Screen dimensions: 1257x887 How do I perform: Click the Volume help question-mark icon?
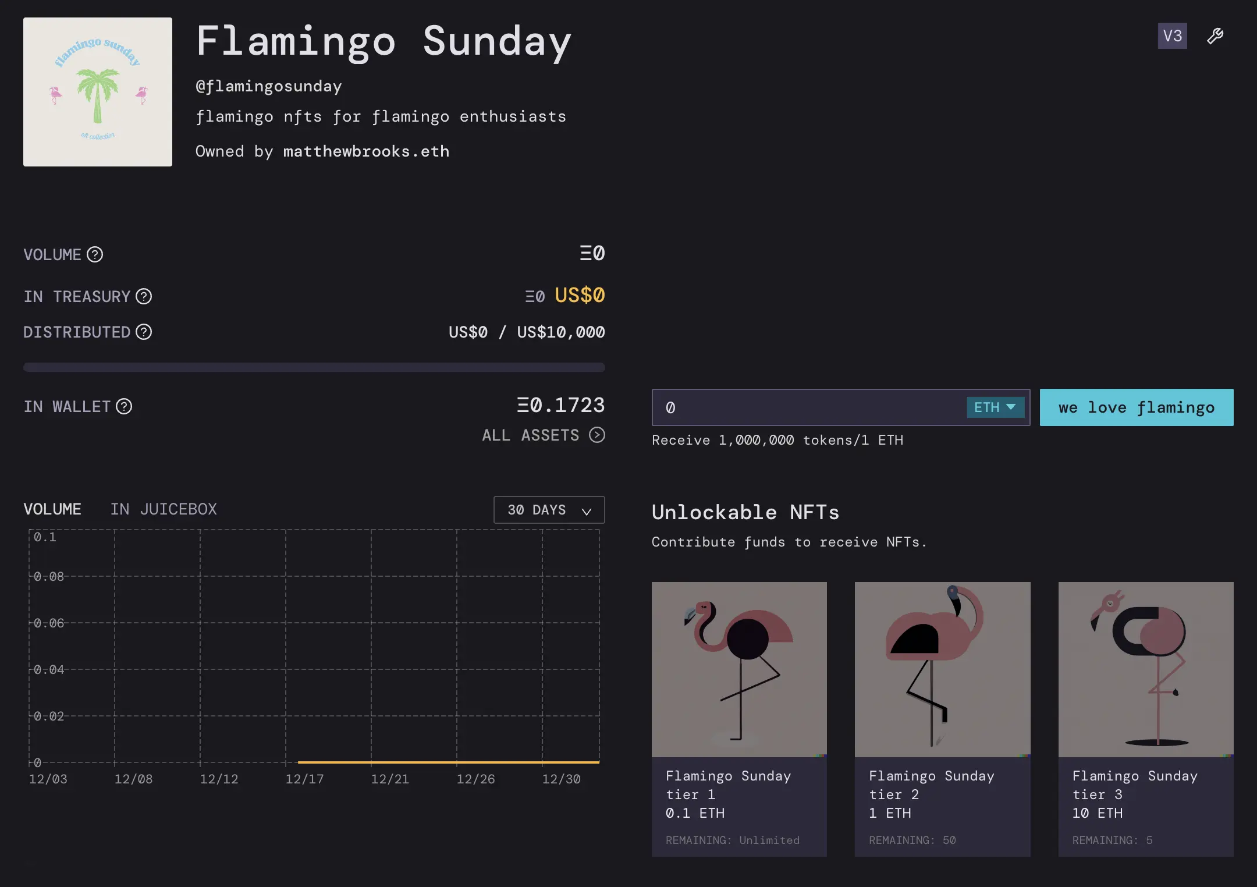click(x=95, y=254)
